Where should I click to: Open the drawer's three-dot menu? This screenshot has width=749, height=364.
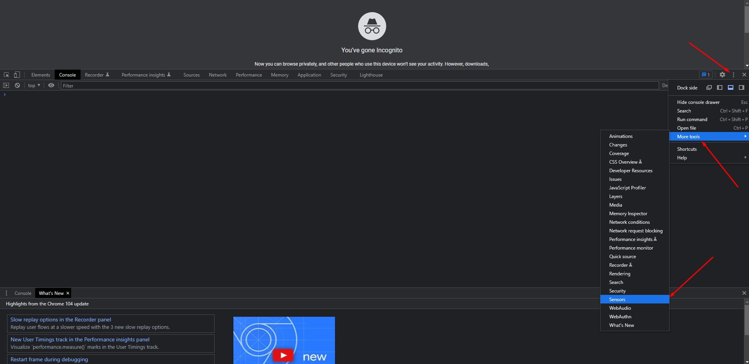(x=6, y=293)
